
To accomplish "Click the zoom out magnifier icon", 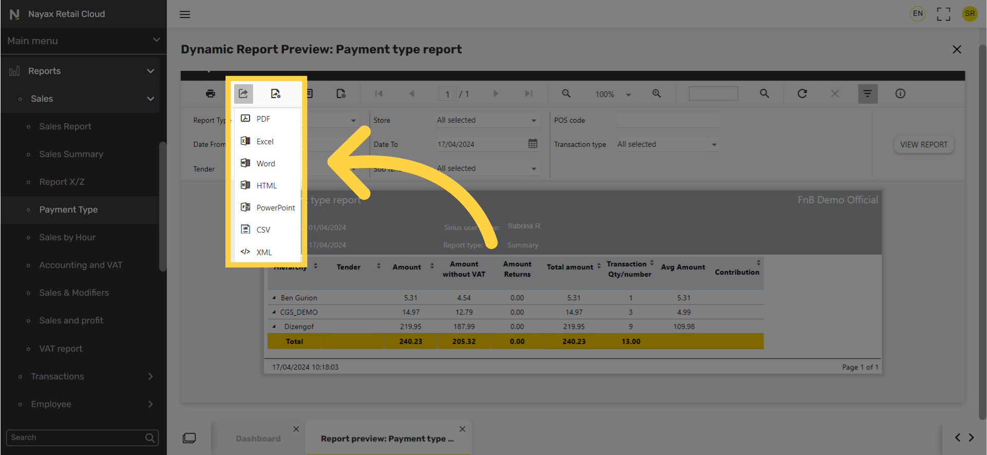I will click(566, 93).
